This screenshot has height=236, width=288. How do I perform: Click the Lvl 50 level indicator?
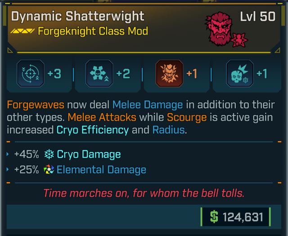[258, 17]
